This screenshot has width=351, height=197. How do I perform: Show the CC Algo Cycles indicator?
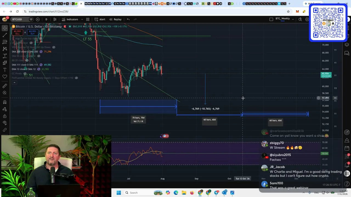coord(41,39)
